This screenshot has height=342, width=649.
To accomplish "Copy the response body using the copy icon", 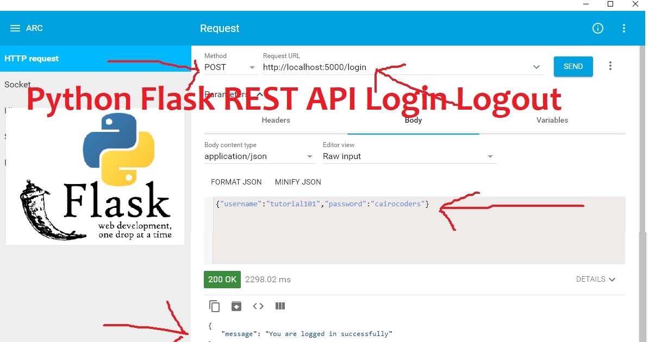I will click(x=214, y=306).
